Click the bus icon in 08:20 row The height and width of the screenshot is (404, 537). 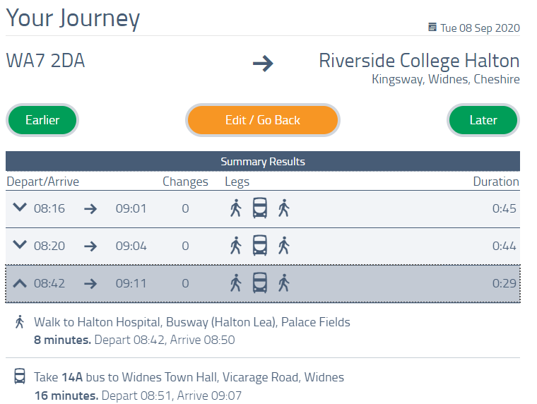pos(260,246)
